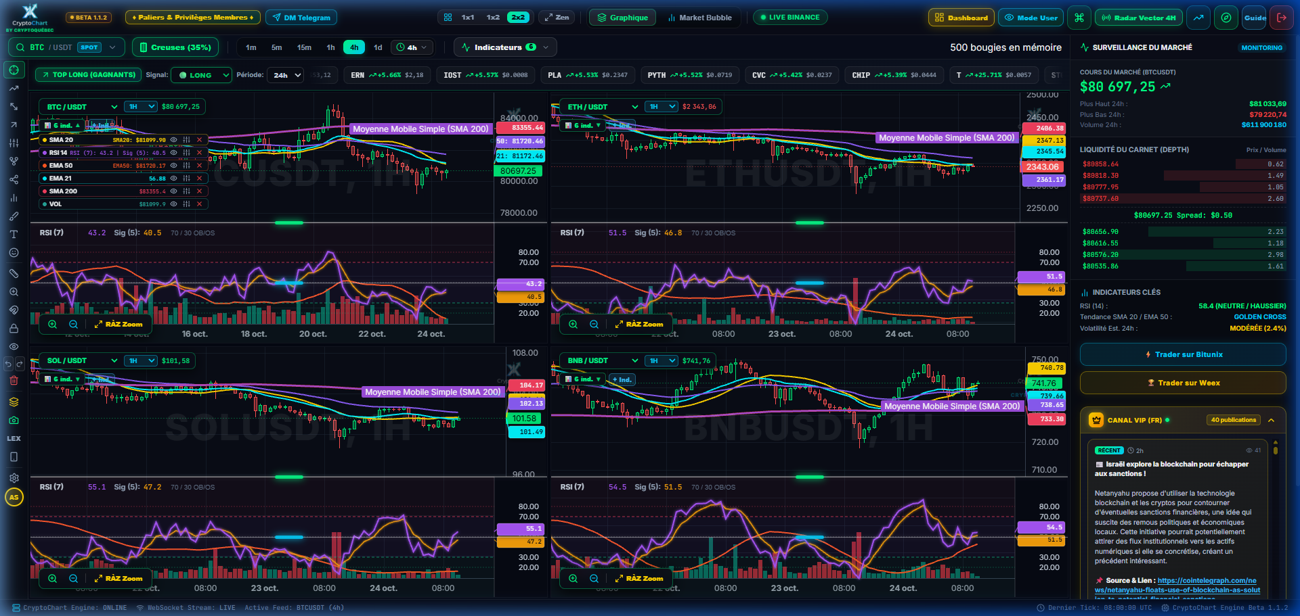Toggle visibility of SMA 200 indicator
The height and width of the screenshot is (616, 1300).
tap(174, 191)
